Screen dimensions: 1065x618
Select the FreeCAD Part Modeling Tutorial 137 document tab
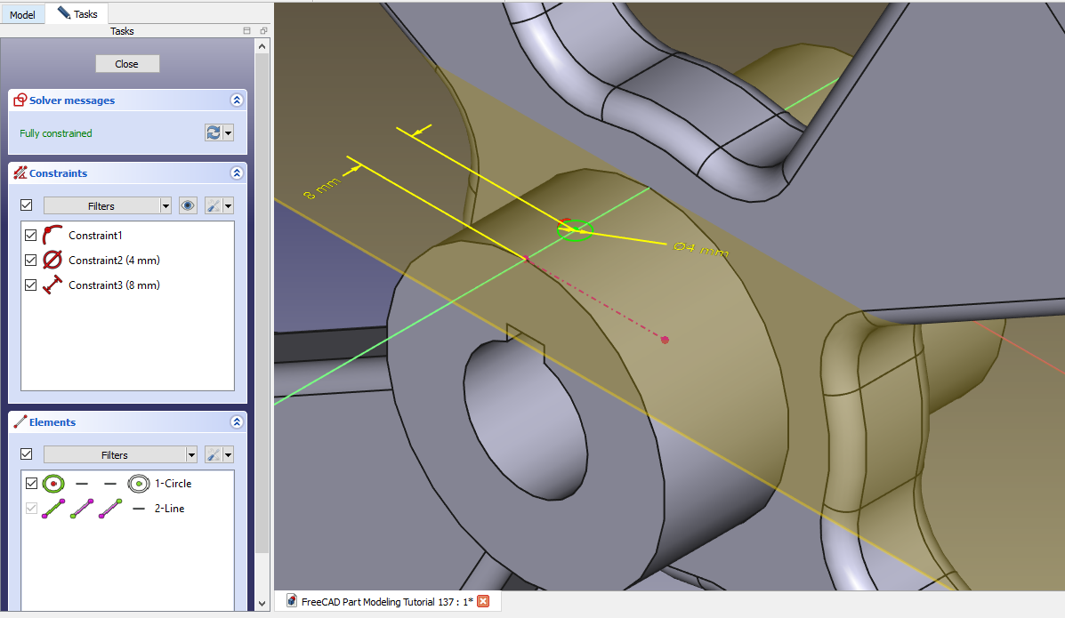pyautogui.click(x=387, y=602)
